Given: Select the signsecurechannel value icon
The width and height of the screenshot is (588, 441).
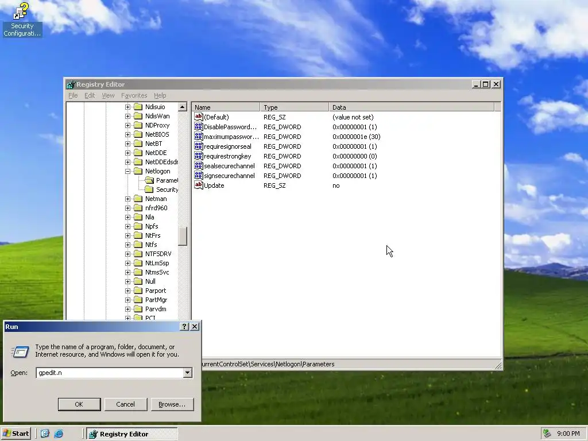Looking at the screenshot, I should pos(198,176).
